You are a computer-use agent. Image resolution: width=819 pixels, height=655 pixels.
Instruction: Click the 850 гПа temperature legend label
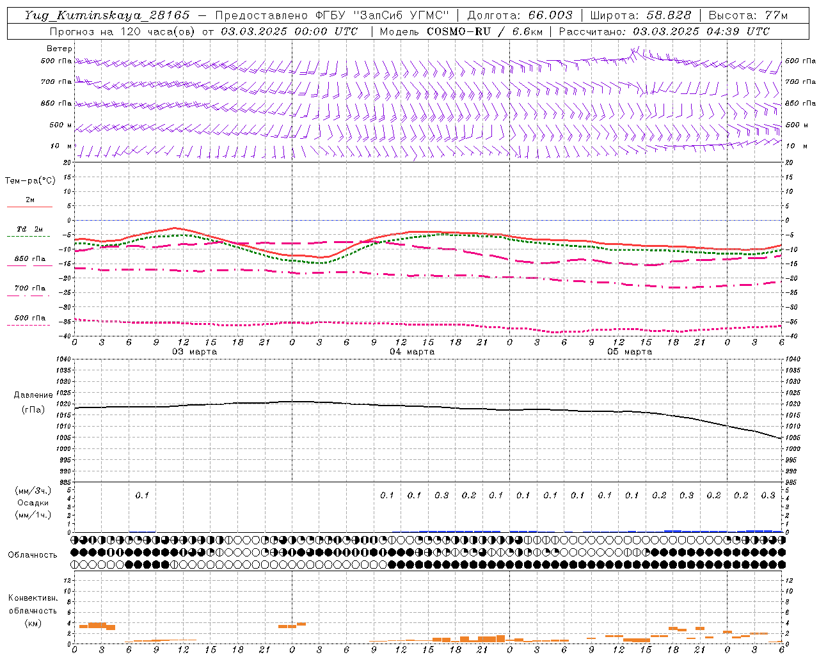30,259
